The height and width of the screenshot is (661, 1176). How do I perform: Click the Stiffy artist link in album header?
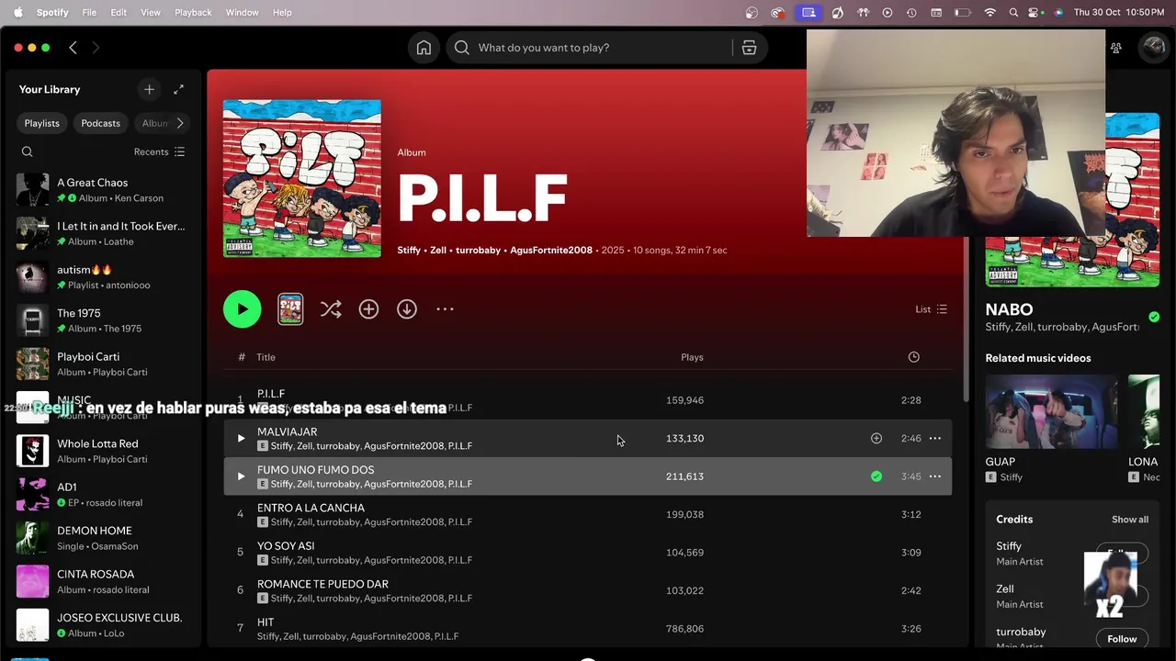409,250
